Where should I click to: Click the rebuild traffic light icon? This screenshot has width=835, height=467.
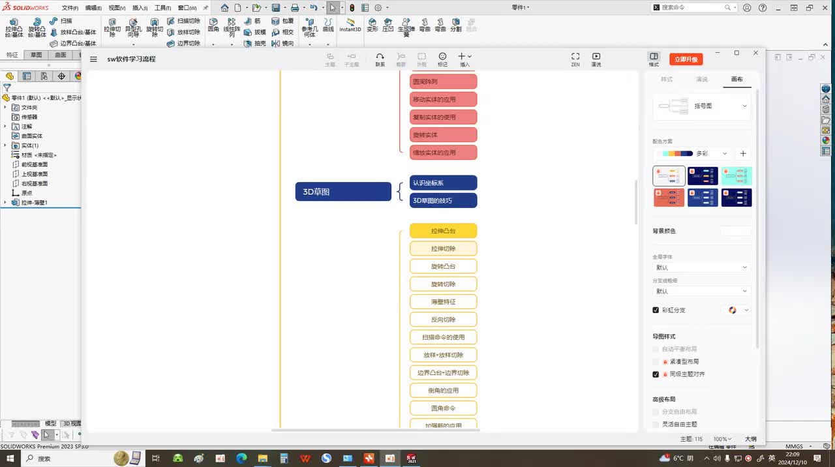pos(352,8)
